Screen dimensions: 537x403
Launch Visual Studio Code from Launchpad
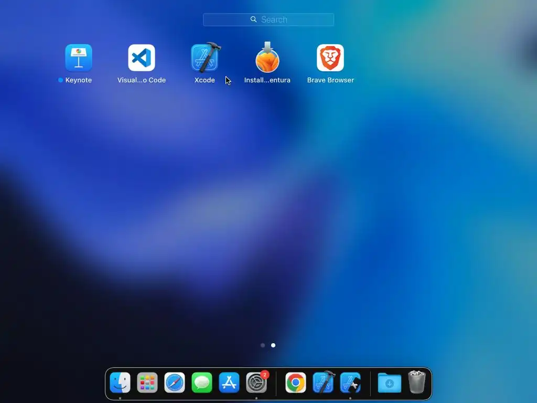pyautogui.click(x=142, y=58)
